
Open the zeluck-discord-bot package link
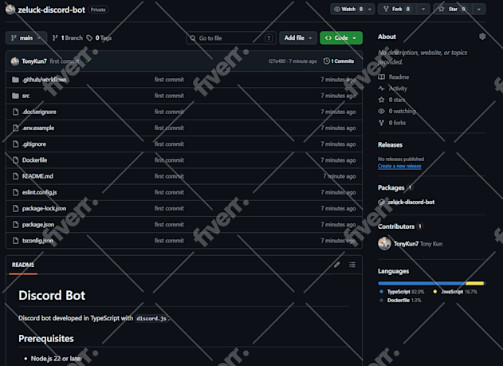(411, 202)
